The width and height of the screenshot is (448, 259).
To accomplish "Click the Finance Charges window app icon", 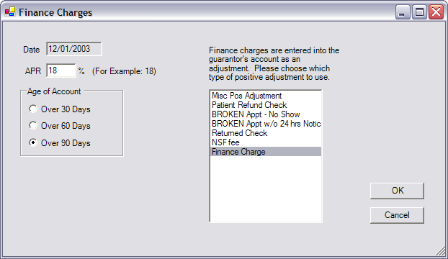I will 9,12.
